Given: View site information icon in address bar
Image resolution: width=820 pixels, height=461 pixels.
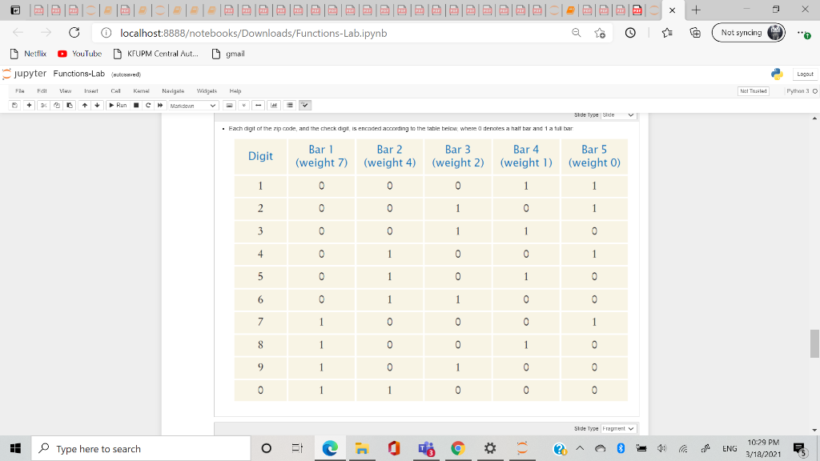Looking at the screenshot, I should tap(107, 33).
